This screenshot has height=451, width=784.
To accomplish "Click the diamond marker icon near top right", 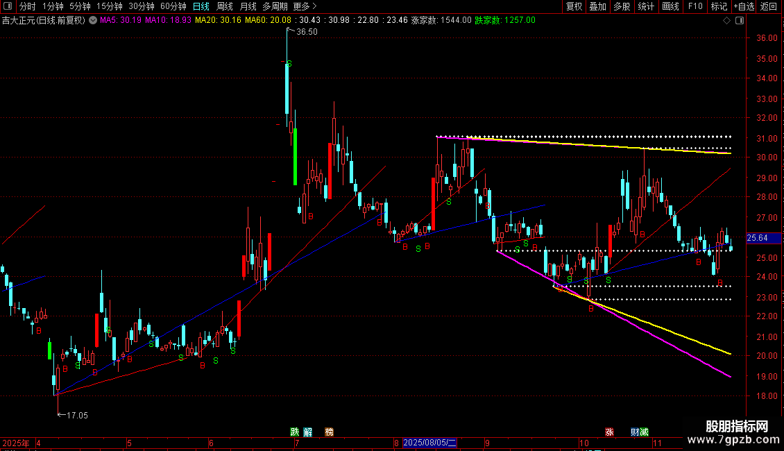I will click(726, 21).
